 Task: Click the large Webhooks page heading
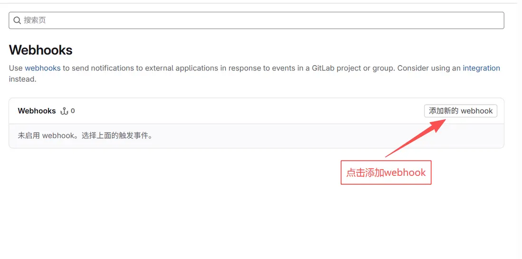[x=41, y=50]
